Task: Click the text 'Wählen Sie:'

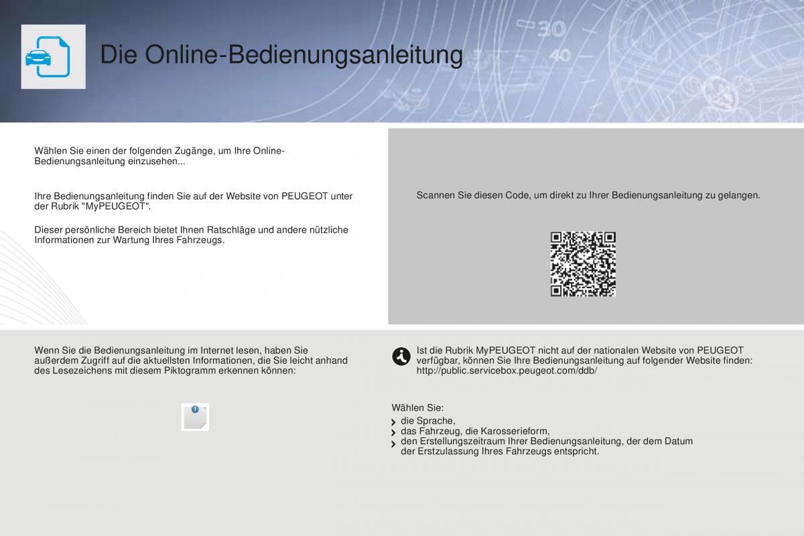Action: pyautogui.click(x=417, y=407)
